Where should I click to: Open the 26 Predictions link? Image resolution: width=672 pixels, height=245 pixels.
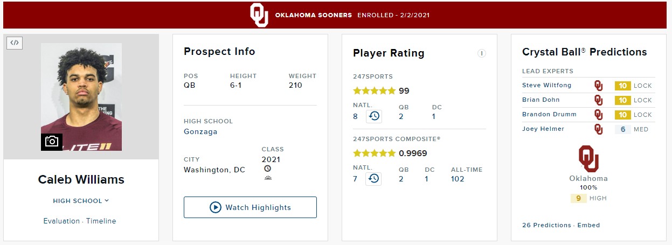(546, 225)
